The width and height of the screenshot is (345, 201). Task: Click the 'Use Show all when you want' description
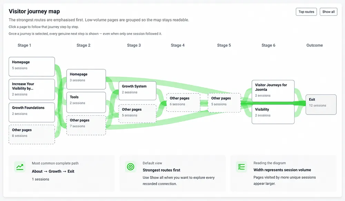[x=179, y=181]
